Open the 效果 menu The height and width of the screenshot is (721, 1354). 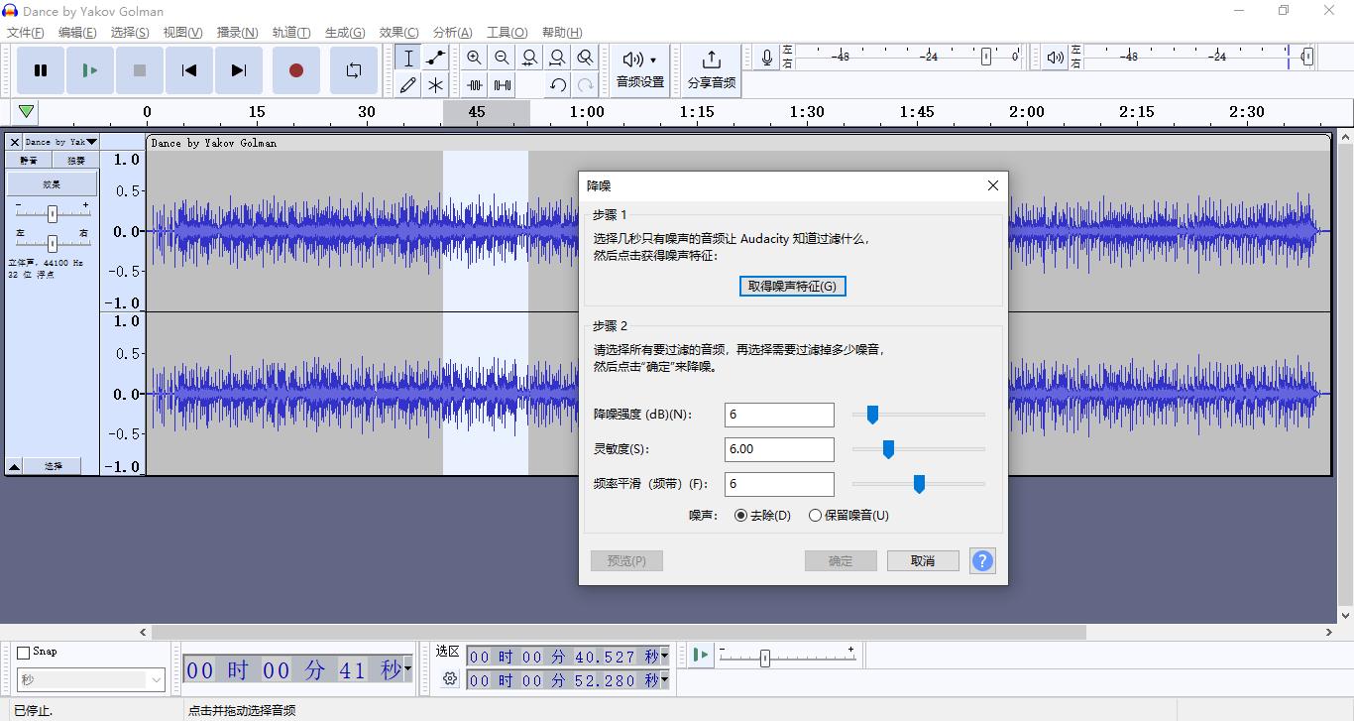coord(397,31)
